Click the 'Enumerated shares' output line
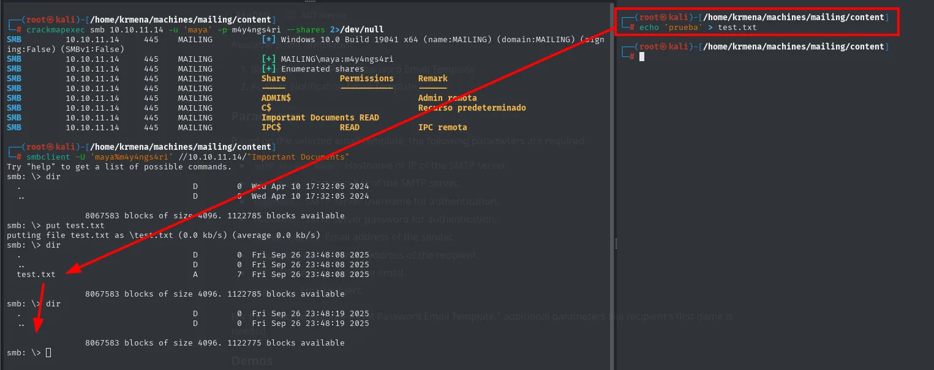The height and width of the screenshot is (370, 934). (322, 68)
